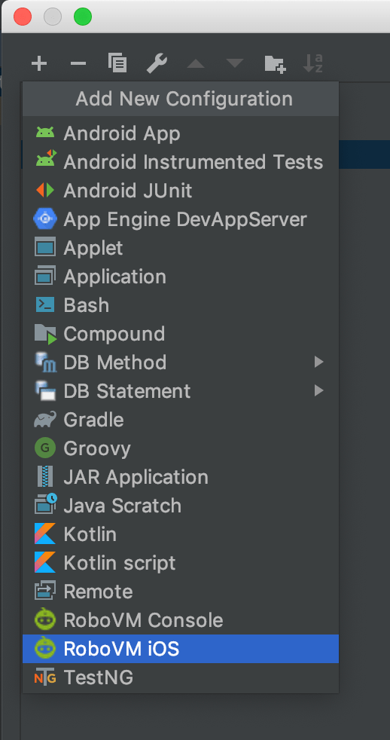This screenshot has width=390, height=740.
Task: Click the Remote connection icon
Action: (x=45, y=591)
